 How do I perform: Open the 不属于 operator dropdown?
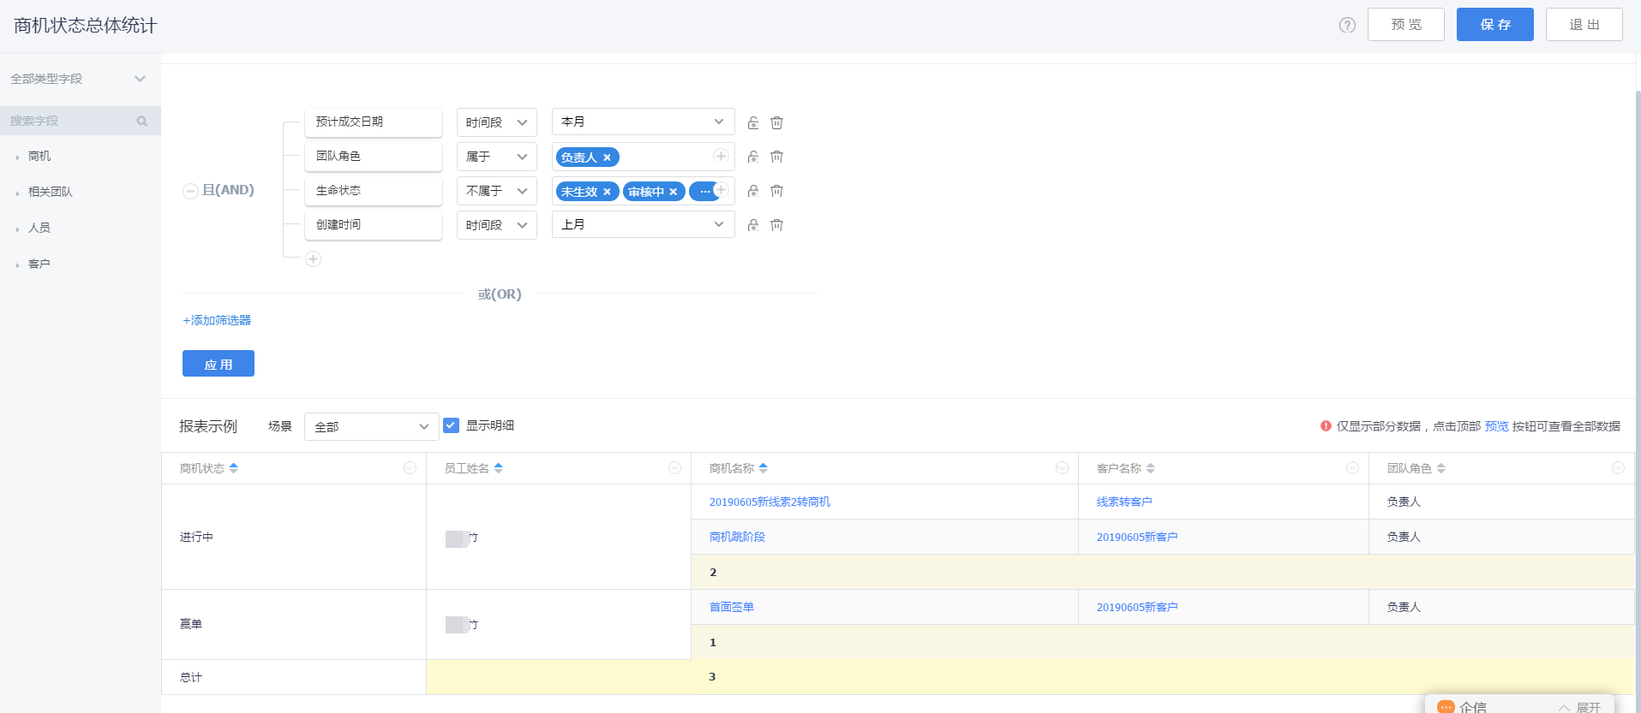point(497,191)
